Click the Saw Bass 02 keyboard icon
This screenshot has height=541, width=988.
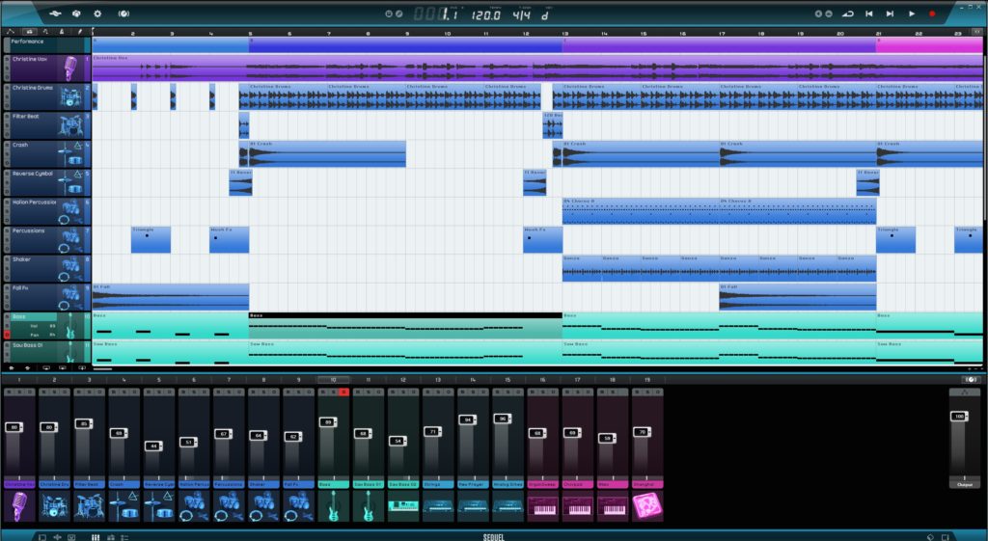[x=402, y=505]
